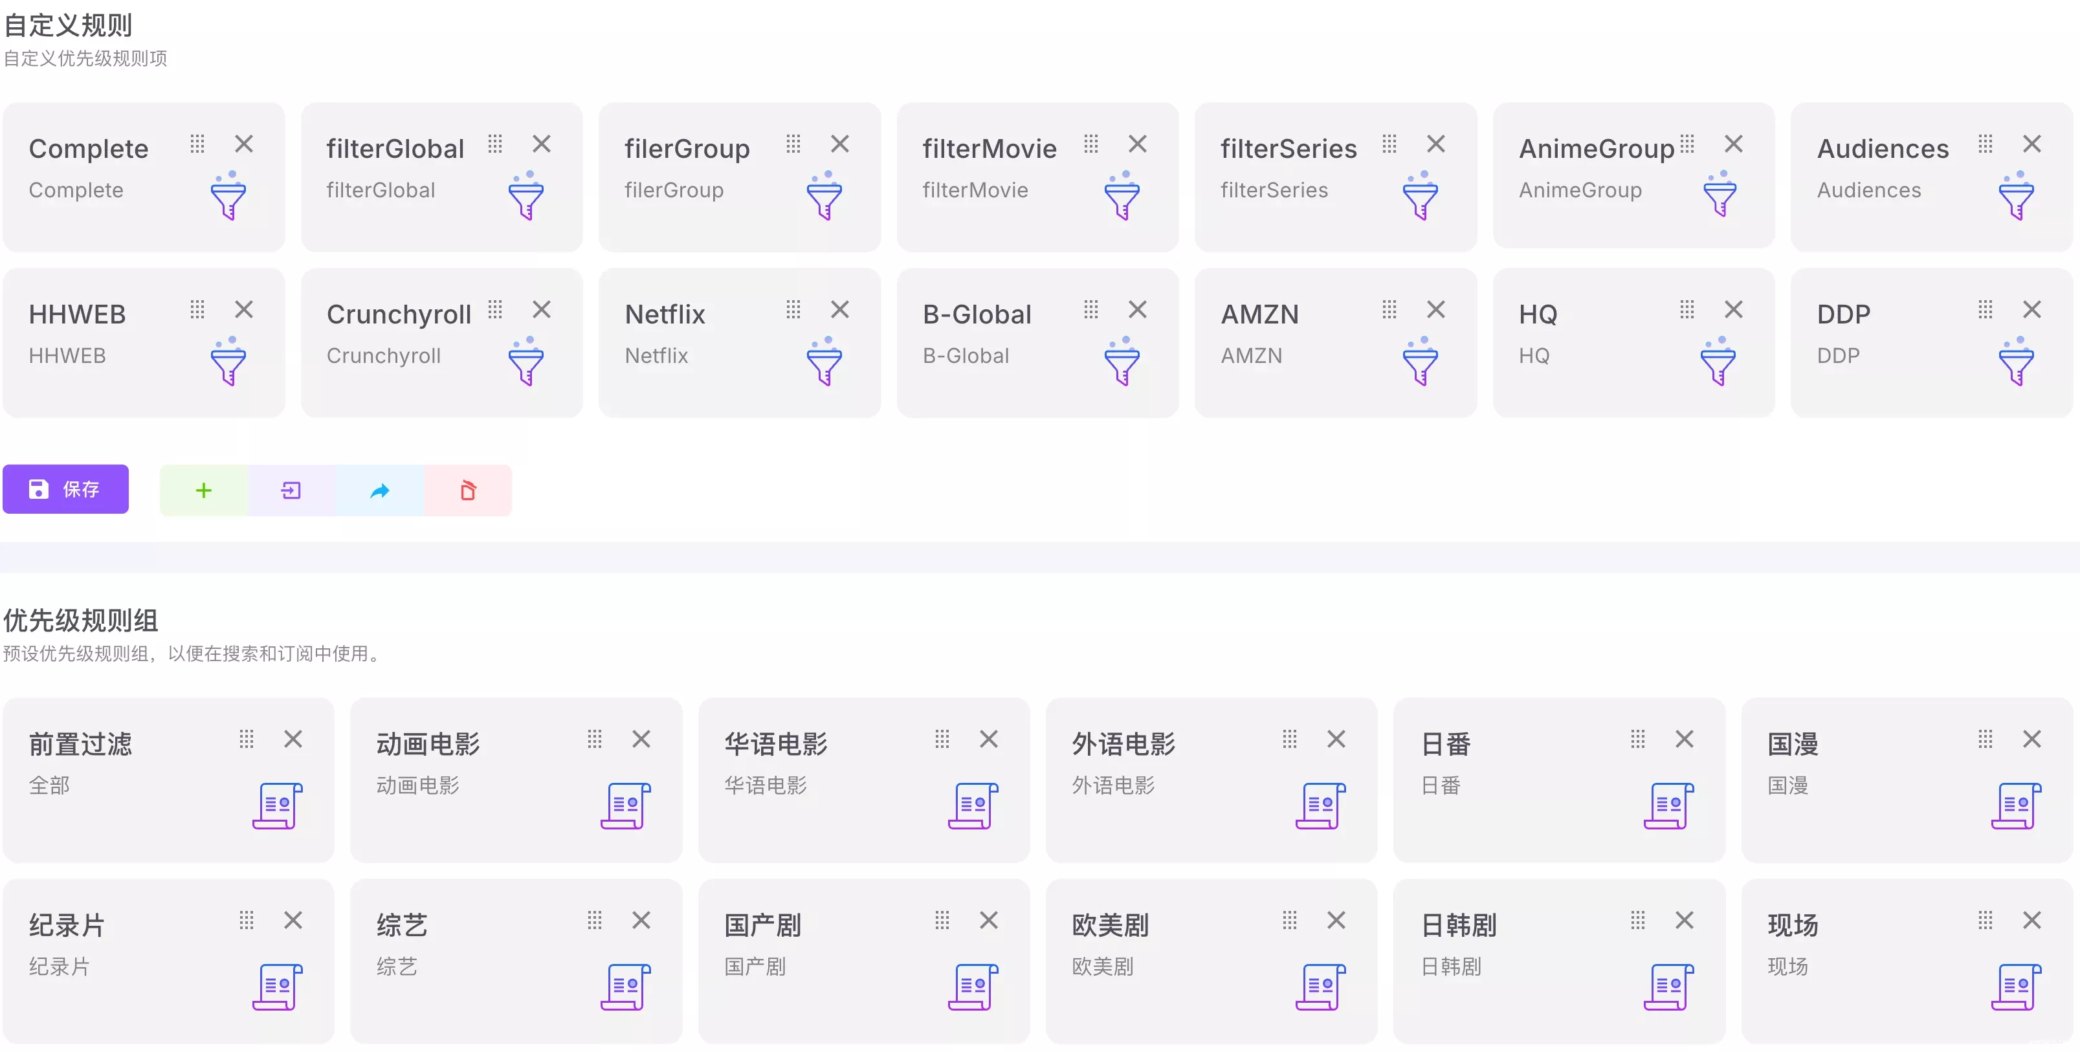
Task: Click document icon on 前置过滤 card
Action: click(x=277, y=805)
